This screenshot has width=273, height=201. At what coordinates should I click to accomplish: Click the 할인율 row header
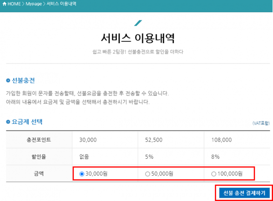pos(39,157)
